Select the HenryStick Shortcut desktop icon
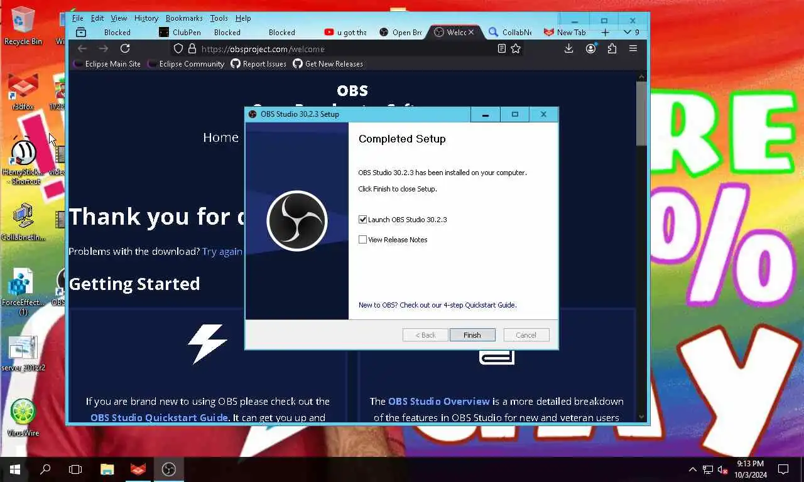This screenshot has width=804, height=482. 23,160
